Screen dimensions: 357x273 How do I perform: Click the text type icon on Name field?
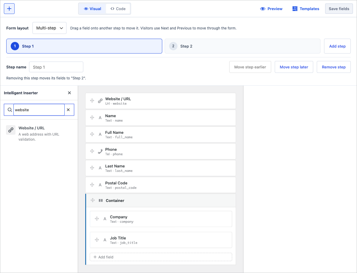point(100,118)
